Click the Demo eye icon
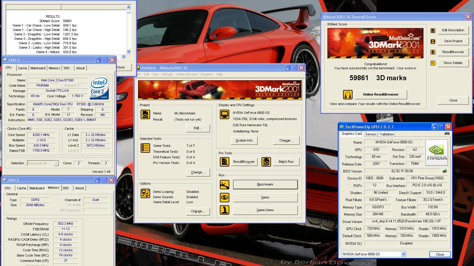The image size is (474, 266). pyautogui.click(x=225, y=197)
